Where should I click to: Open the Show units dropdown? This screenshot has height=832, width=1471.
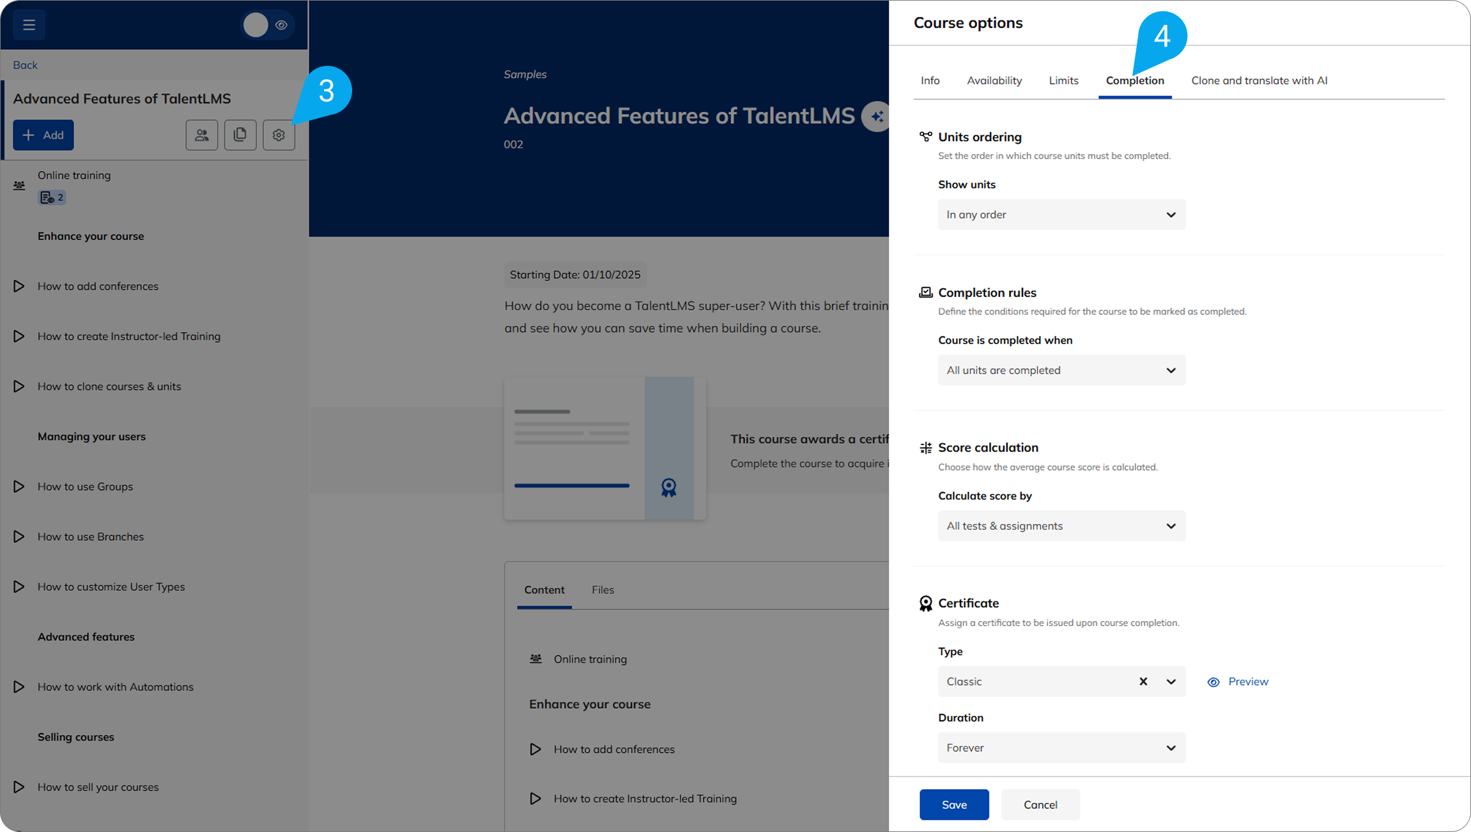click(x=1061, y=215)
